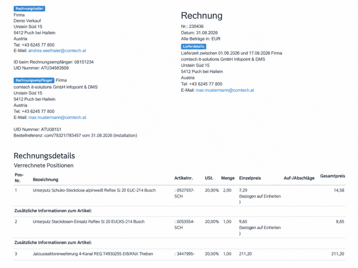Click the Bestellreferenz line text
The height and width of the screenshot is (268, 358).
76,135
